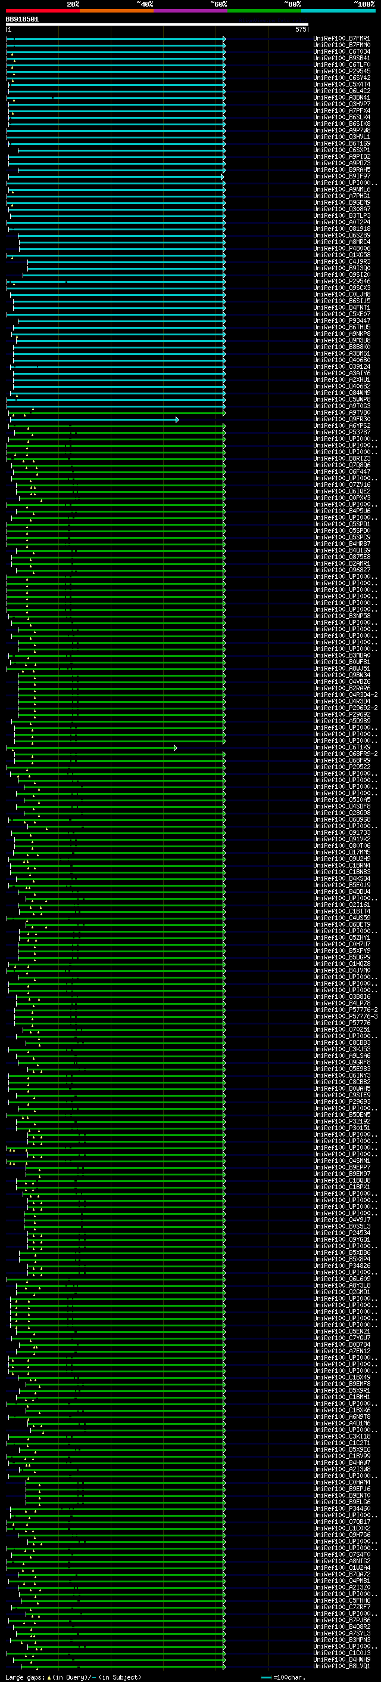Viewport: 381px width, 1682px height.
Task: Select the hit UniRef100_A7PHG1
Action: click(x=341, y=196)
